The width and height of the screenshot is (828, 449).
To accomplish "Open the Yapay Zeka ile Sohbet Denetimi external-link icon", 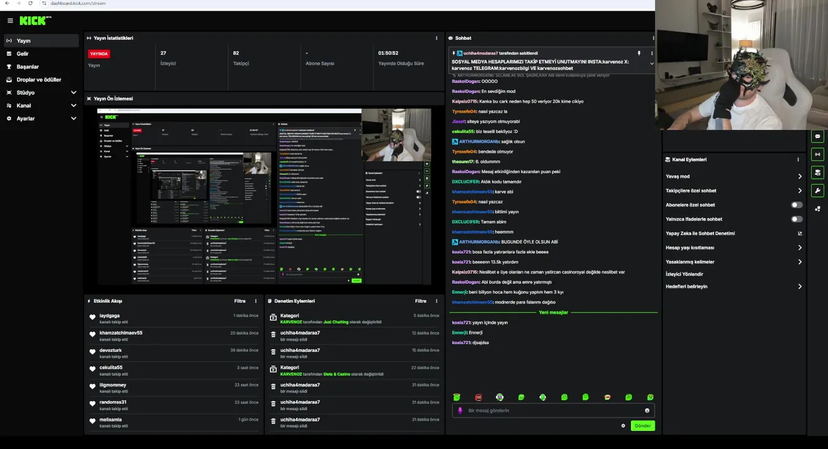I will [800, 234].
